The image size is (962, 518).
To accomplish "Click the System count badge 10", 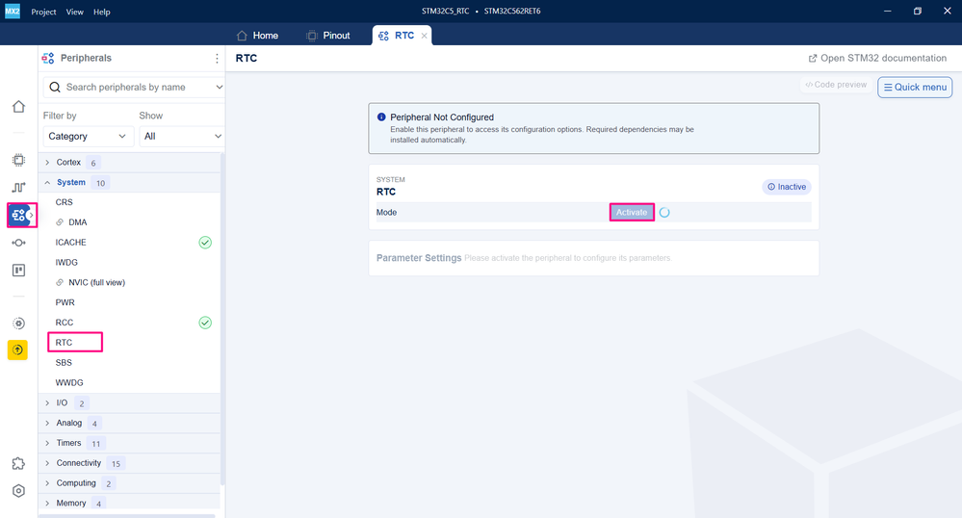I will 100,183.
